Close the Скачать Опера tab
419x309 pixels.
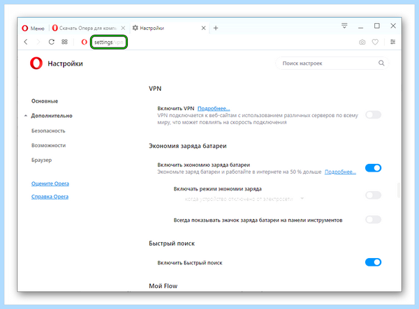tap(123, 28)
